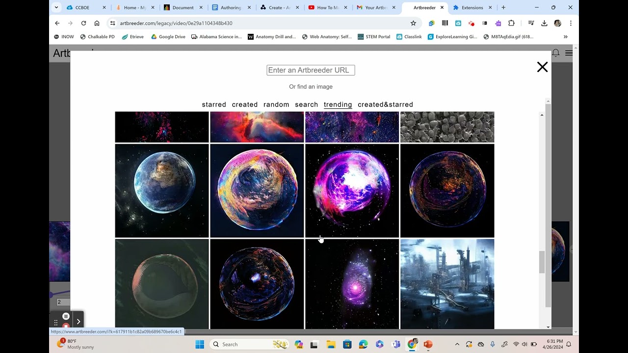Open File Explorer from taskbar
Viewport: 628px width, 353px height.
(x=331, y=344)
